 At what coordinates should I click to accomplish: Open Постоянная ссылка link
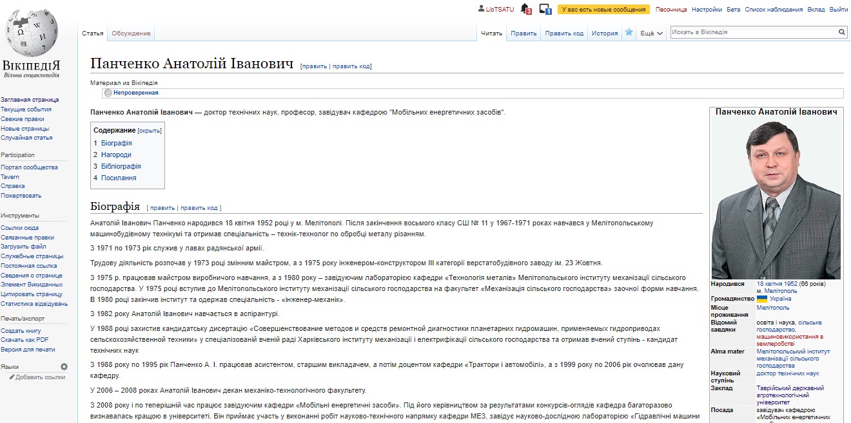tap(28, 266)
